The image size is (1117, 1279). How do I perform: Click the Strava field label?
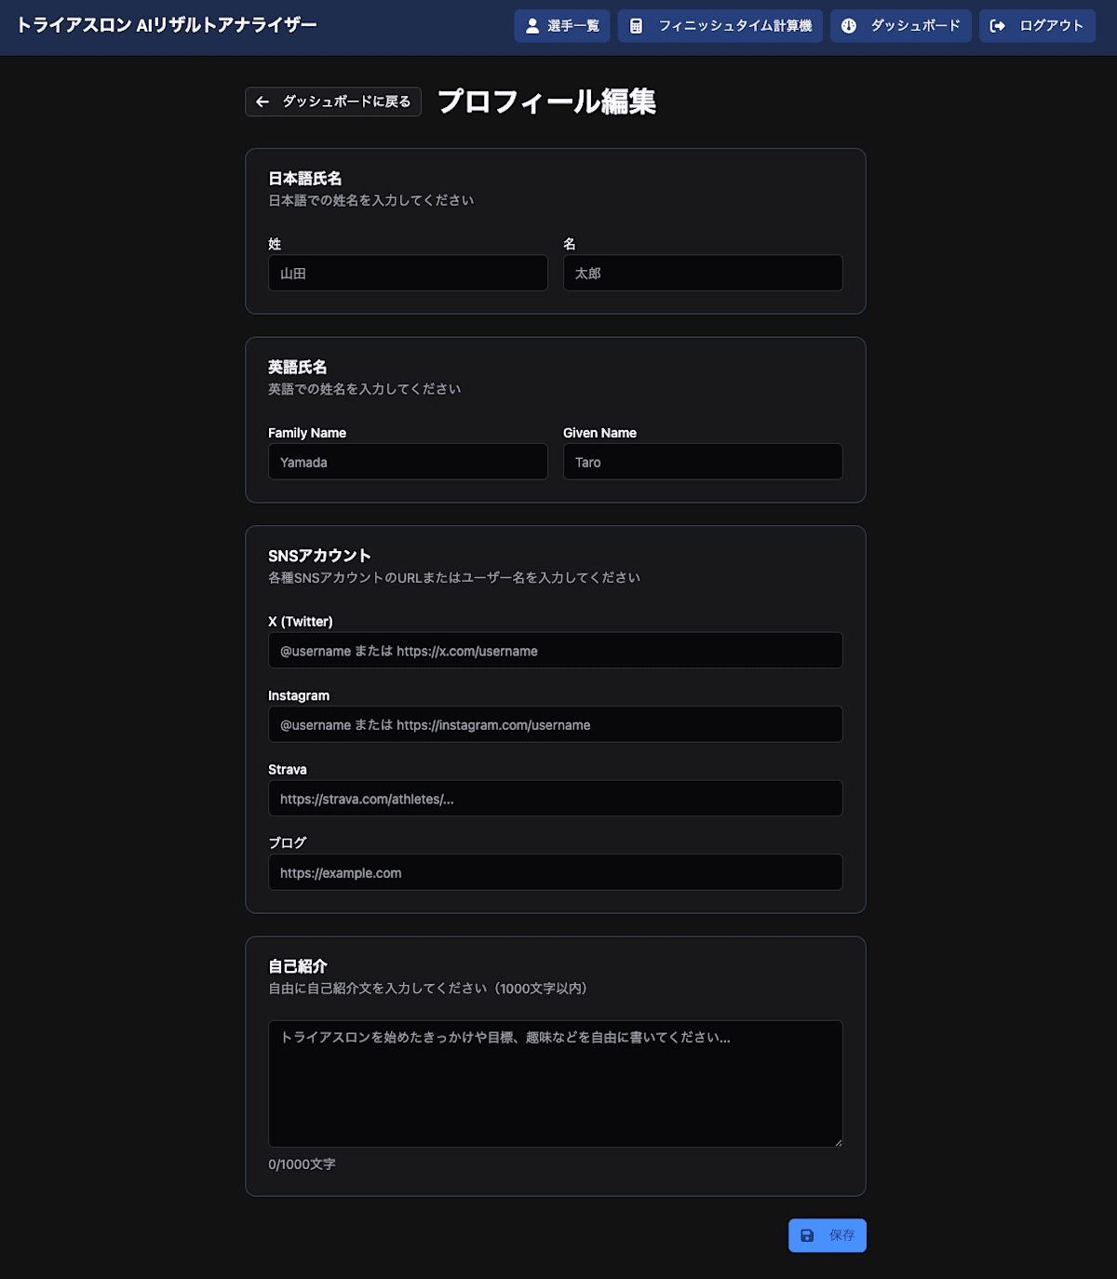click(288, 770)
